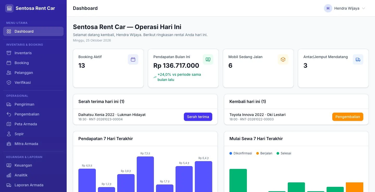Click the Rp 4,9 jt revenue bar

tap(87, 180)
